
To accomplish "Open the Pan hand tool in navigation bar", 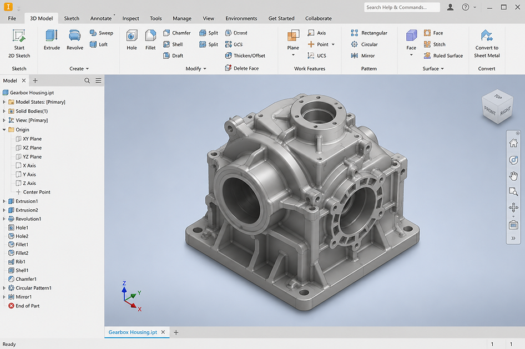I will pyautogui.click(x=513, y=176).
